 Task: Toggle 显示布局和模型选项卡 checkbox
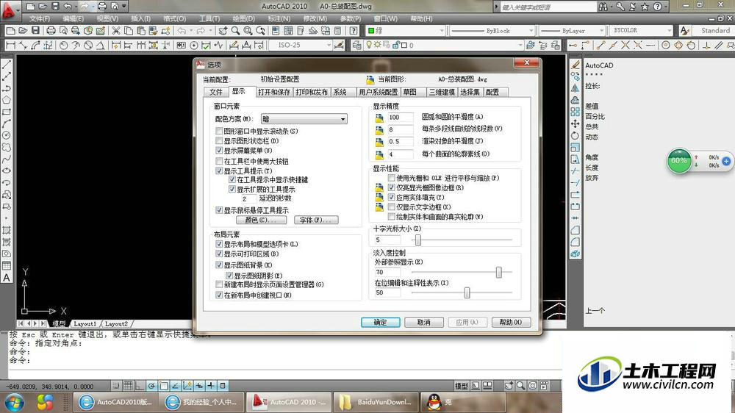[219, 244]
